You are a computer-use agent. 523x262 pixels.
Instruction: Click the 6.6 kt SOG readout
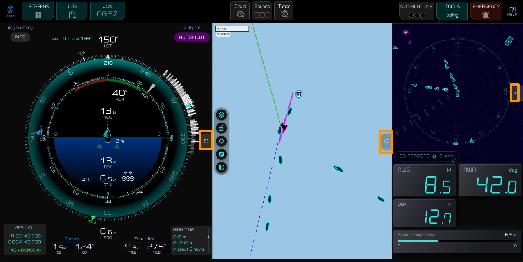click(x=107, y=233)
